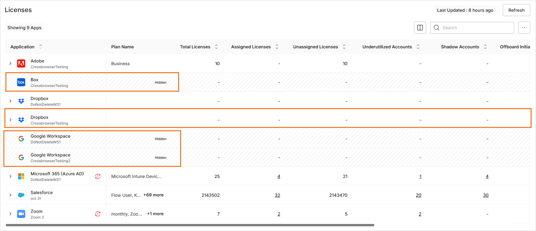The image size is (536, 231).
Task: Click the Salesforce cloud icon
Action: point(21,195)
